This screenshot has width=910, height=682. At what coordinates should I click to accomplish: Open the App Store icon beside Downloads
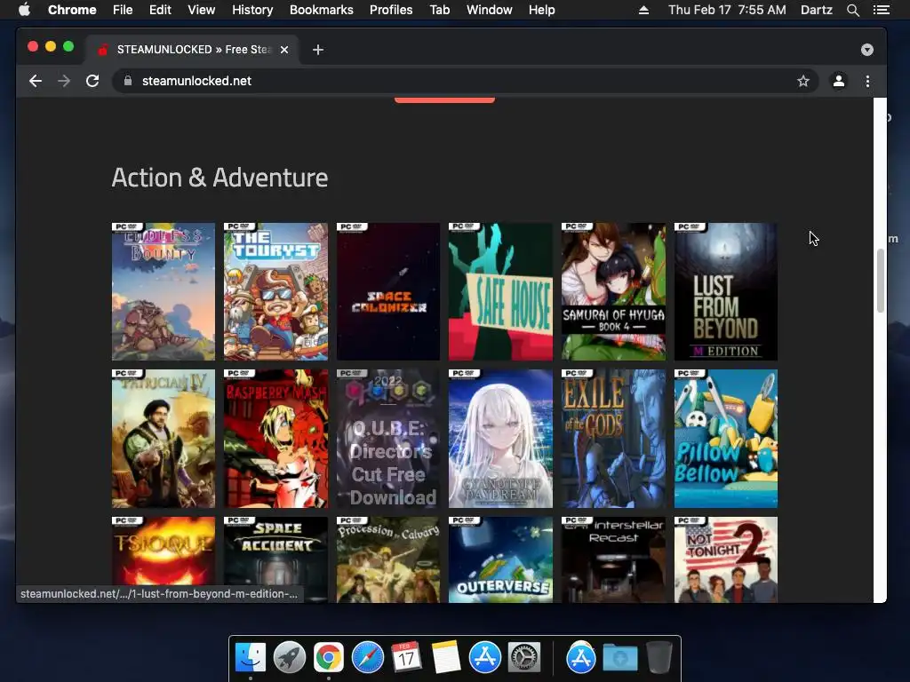click(x=581, y=658)
